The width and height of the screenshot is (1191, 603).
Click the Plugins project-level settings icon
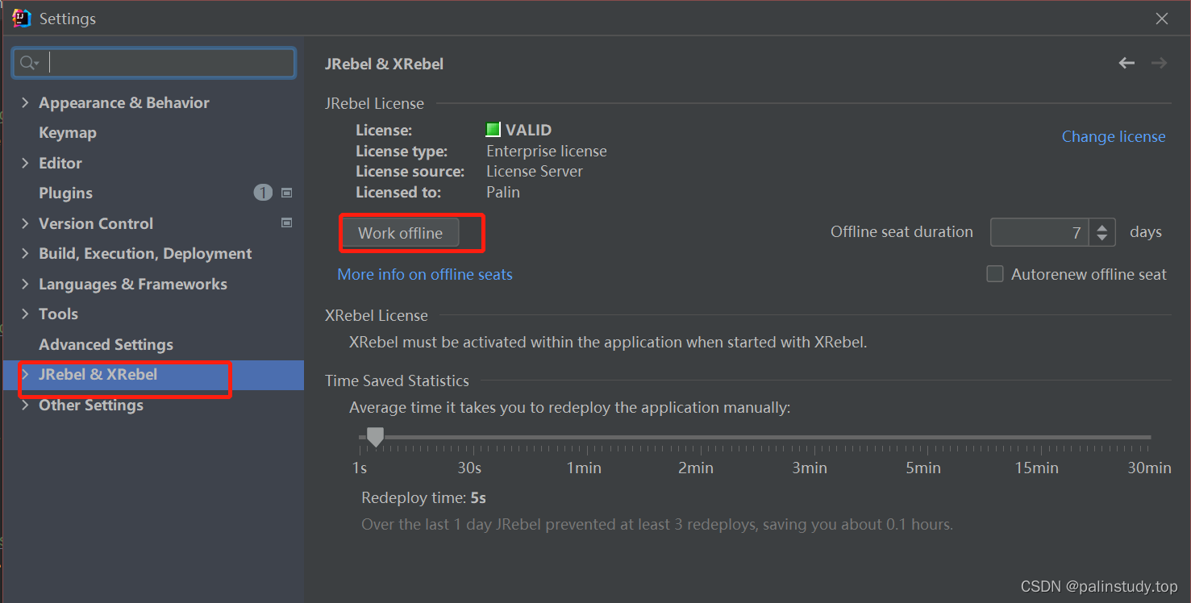[286, 193]
